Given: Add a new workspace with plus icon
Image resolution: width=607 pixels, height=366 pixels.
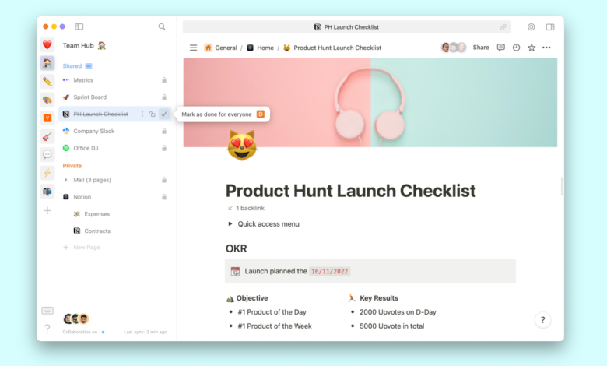Looking at the screenshot, I should [47, 211].
